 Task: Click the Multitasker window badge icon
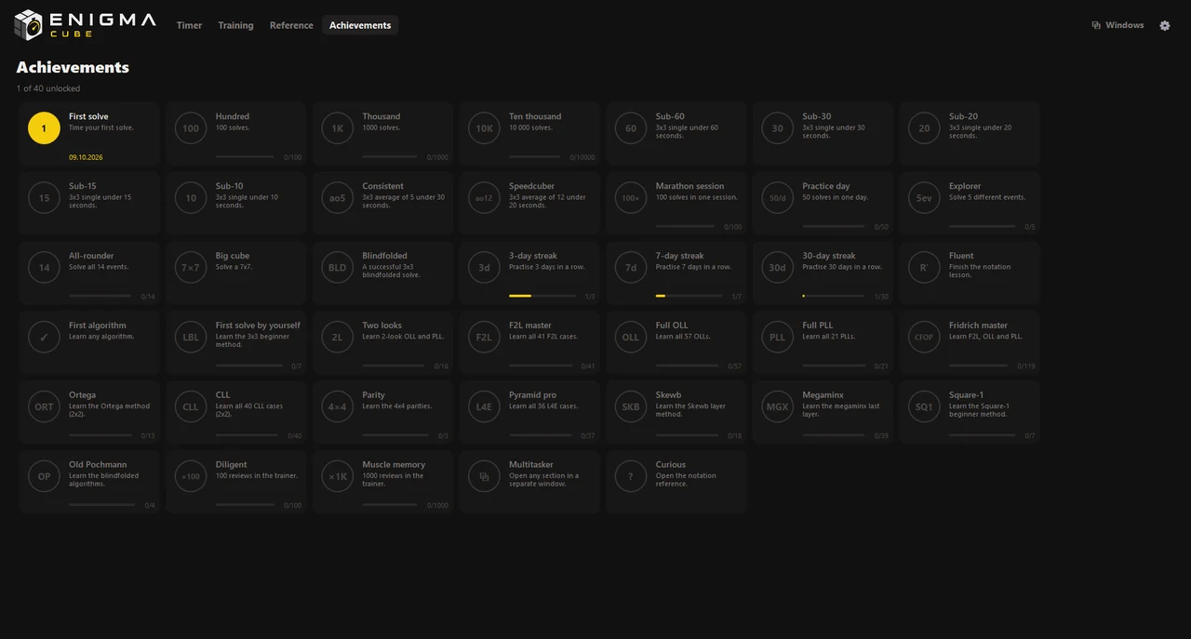point(484,477)
